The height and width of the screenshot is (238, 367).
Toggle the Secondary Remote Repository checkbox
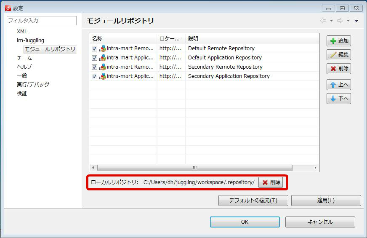[x=94, y=67]
